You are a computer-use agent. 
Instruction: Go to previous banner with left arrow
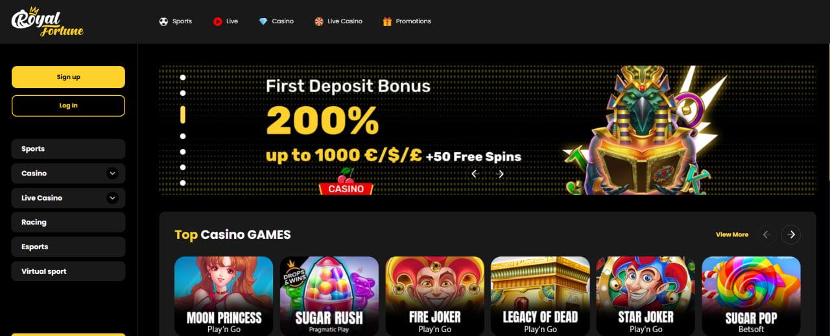click(474, 174)
